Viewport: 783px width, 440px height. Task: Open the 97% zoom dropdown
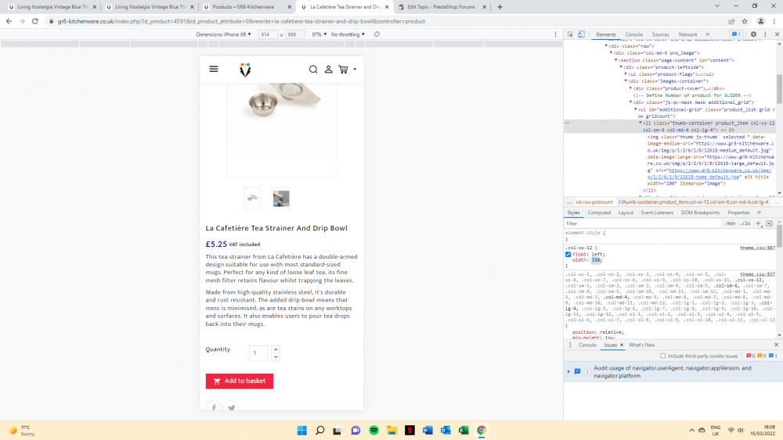(319, 34)
